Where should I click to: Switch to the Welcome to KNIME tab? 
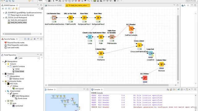[x=53, y=6]
